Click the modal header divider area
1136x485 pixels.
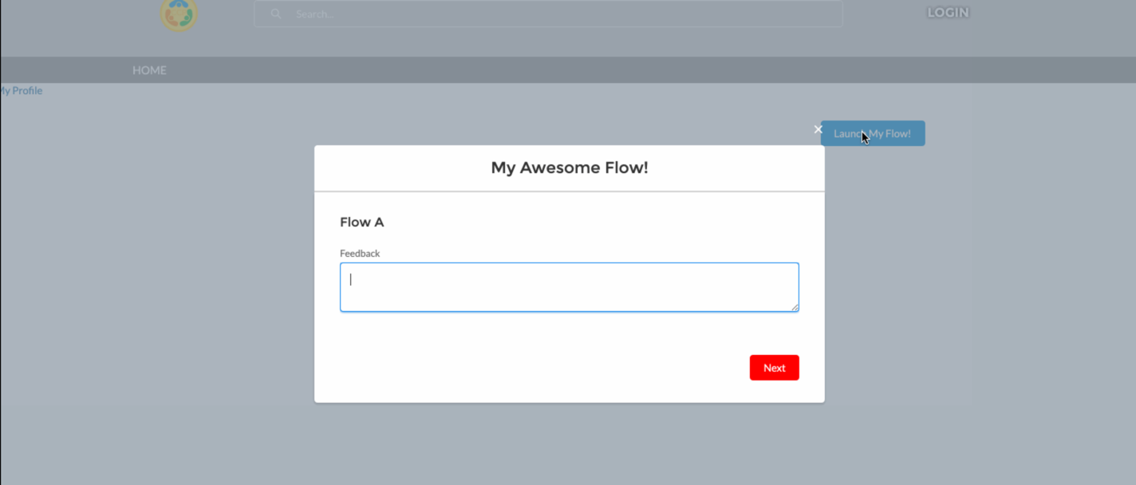pos(569,190)
